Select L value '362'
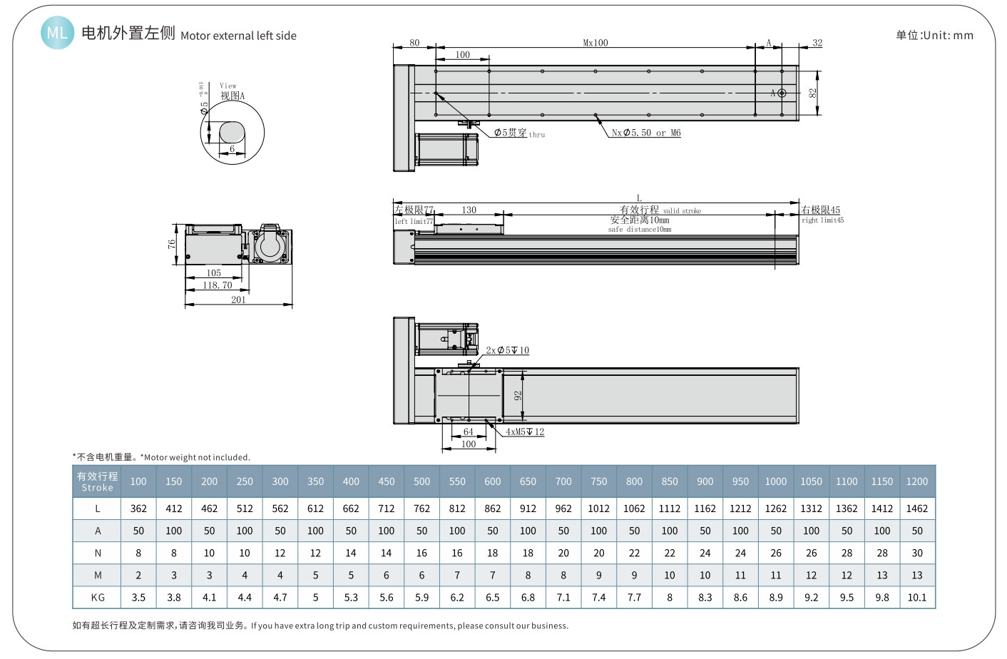This screenshot has height=659, width=1007. pyautogui.click(x=138, y=509)
